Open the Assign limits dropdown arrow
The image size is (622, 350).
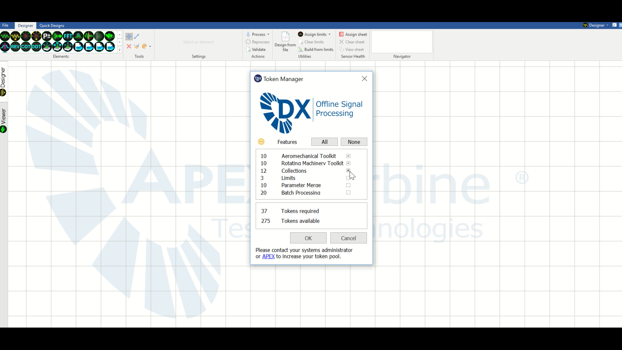point(329,34)
